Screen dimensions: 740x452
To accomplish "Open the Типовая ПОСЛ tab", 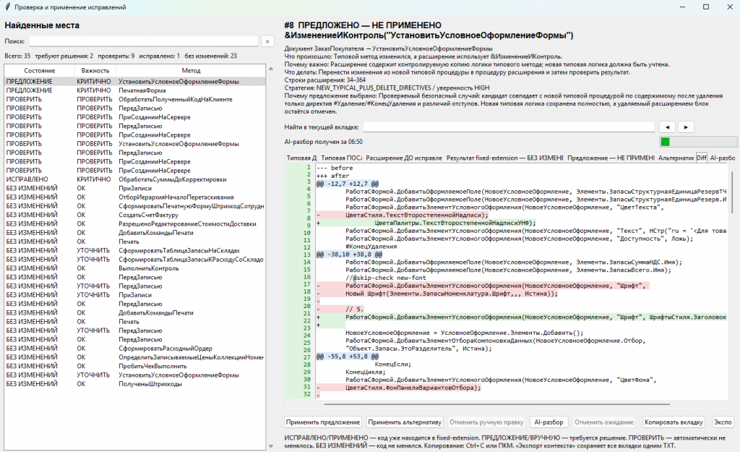I will [x=341, y=158].
